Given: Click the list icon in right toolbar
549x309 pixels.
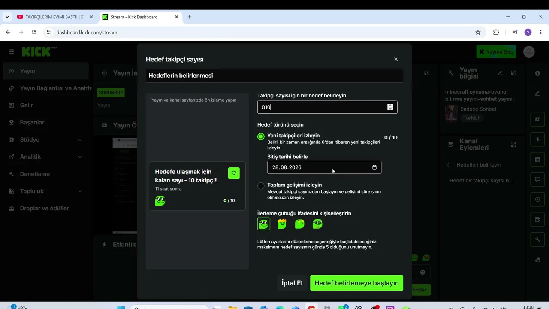Looking at the screenshot, I should pos(537,159).
